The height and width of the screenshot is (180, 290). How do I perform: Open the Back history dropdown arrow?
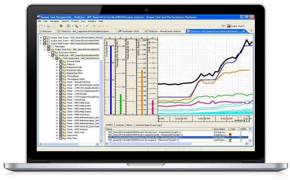pos(103,26)
